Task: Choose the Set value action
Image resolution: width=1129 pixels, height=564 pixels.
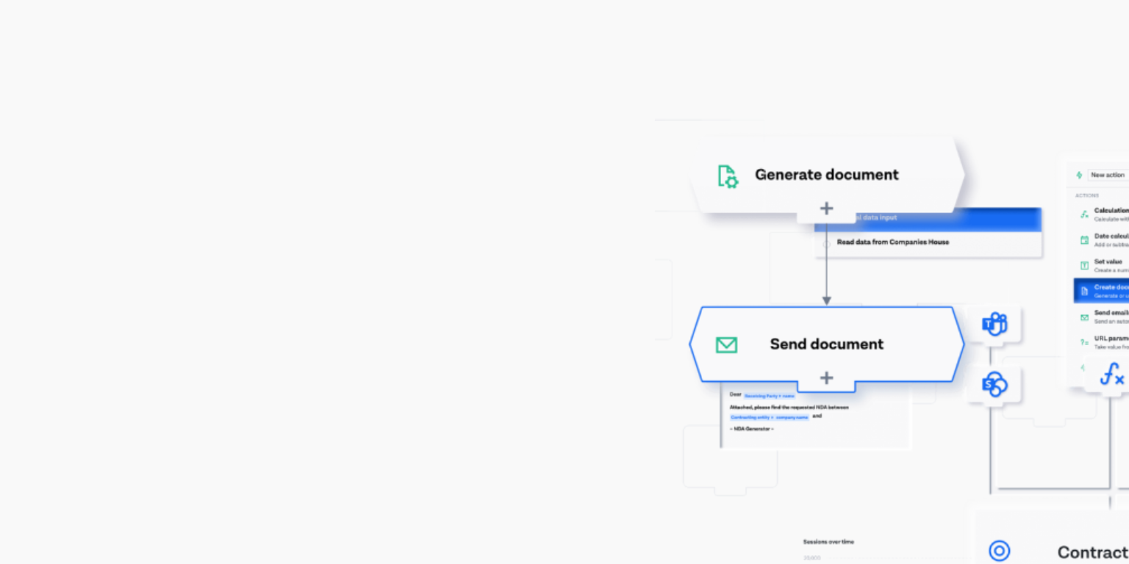Action: pyautogui.click(x=1107, y=265)
